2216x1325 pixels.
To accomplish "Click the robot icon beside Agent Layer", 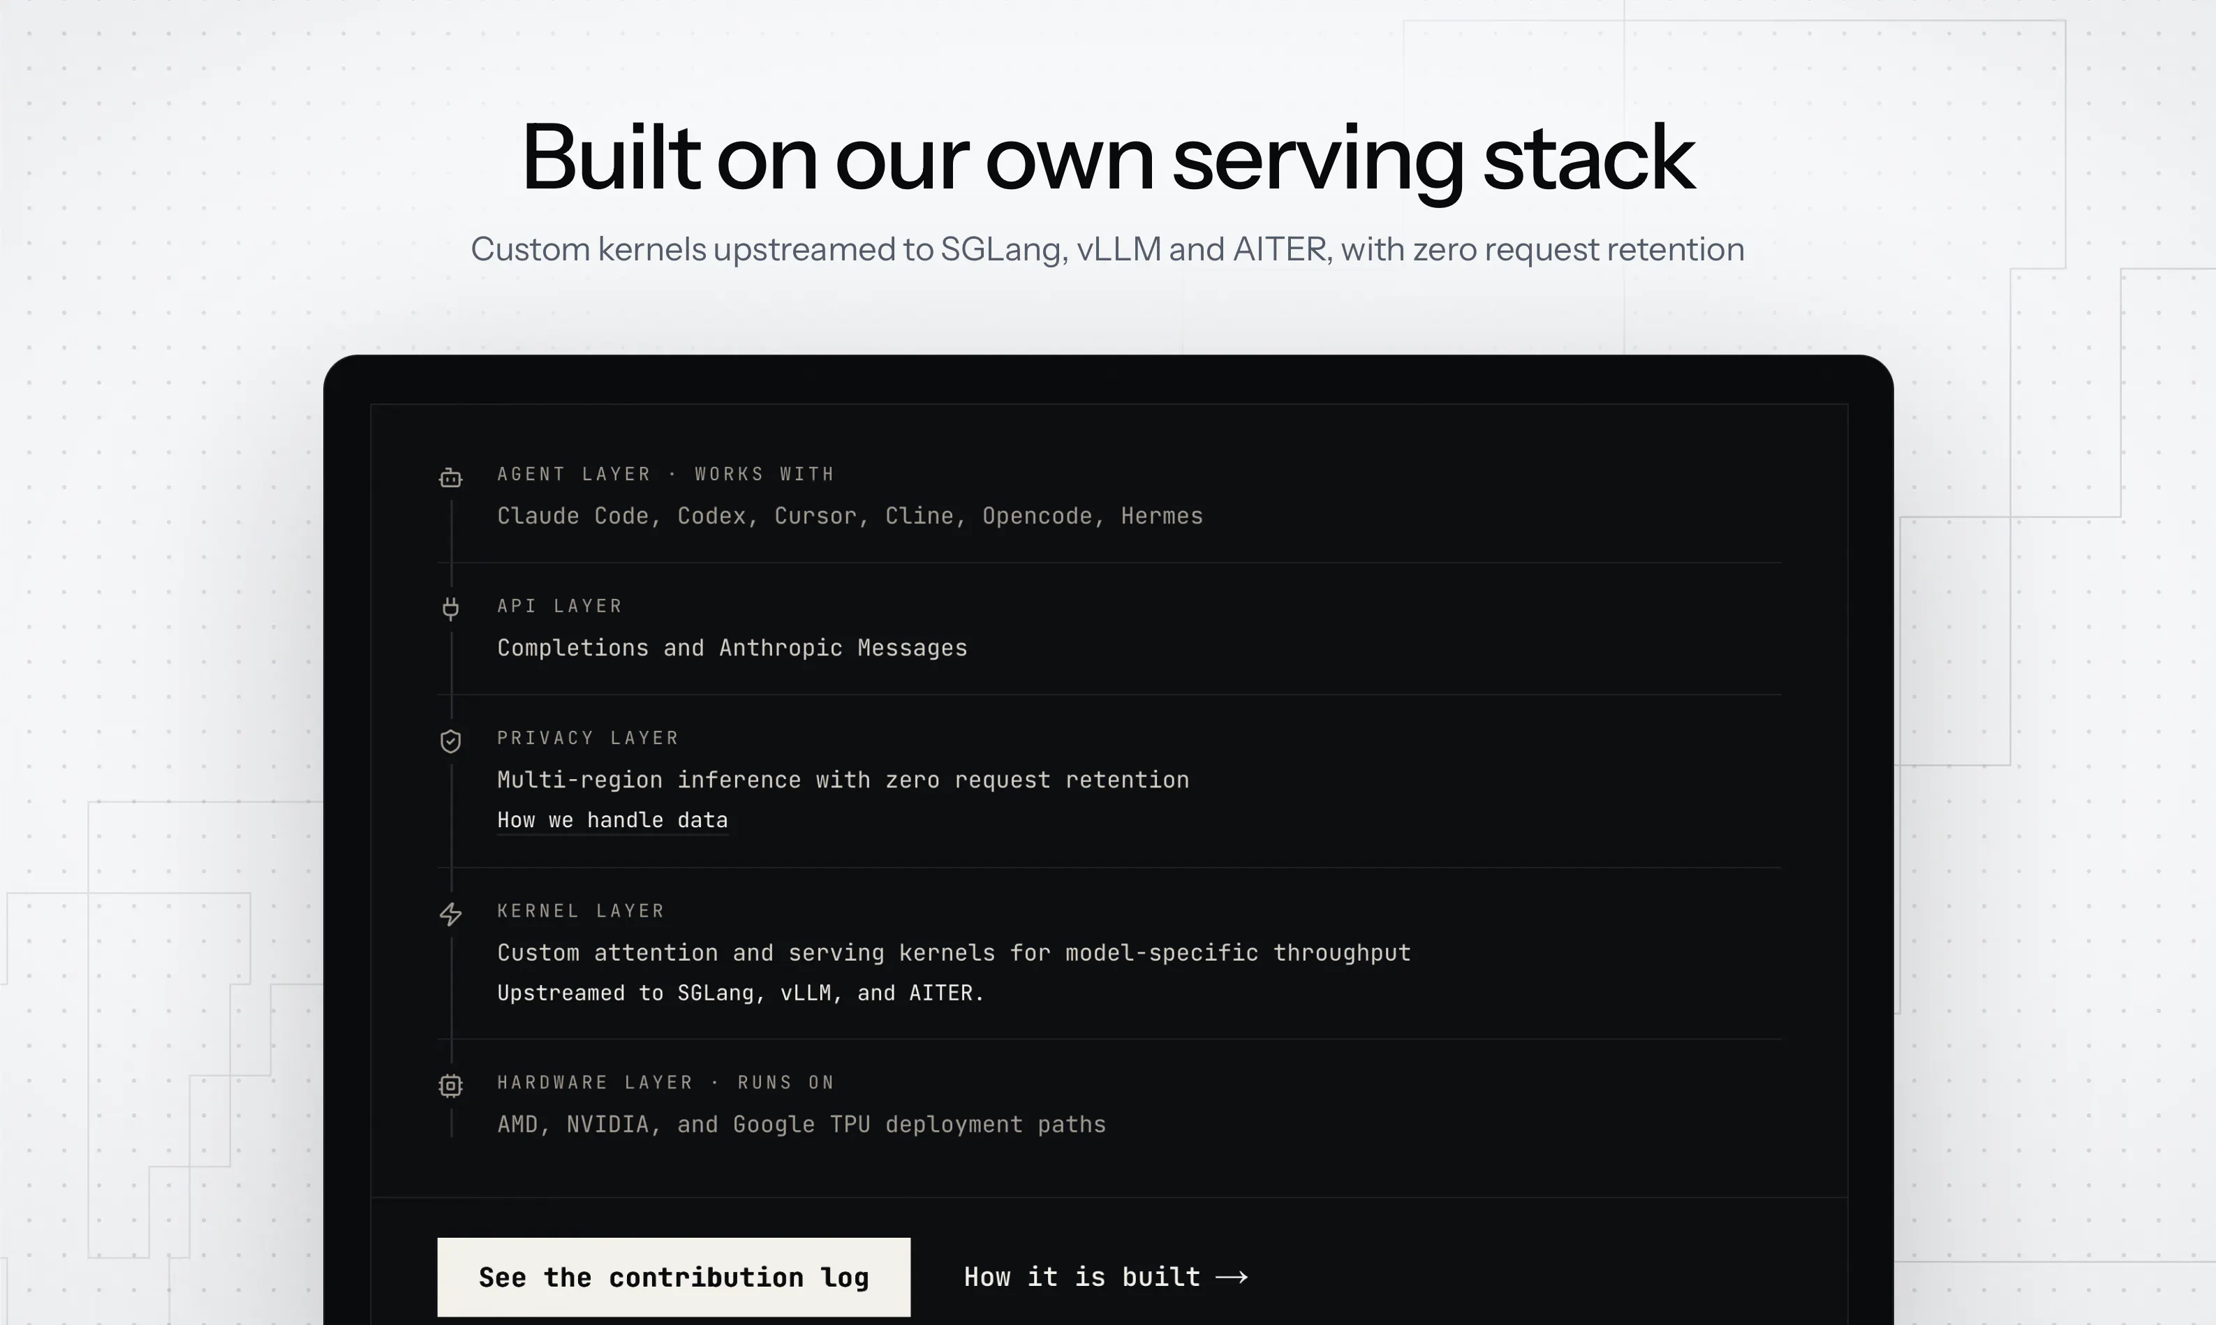I will click(x=451, y=478).
